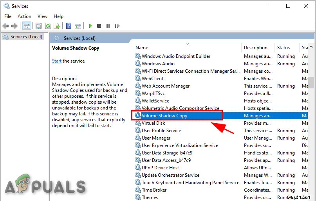316x201 pixels.
Task: Click Running status of Web Account Manager
Action: tap(286, 86)
